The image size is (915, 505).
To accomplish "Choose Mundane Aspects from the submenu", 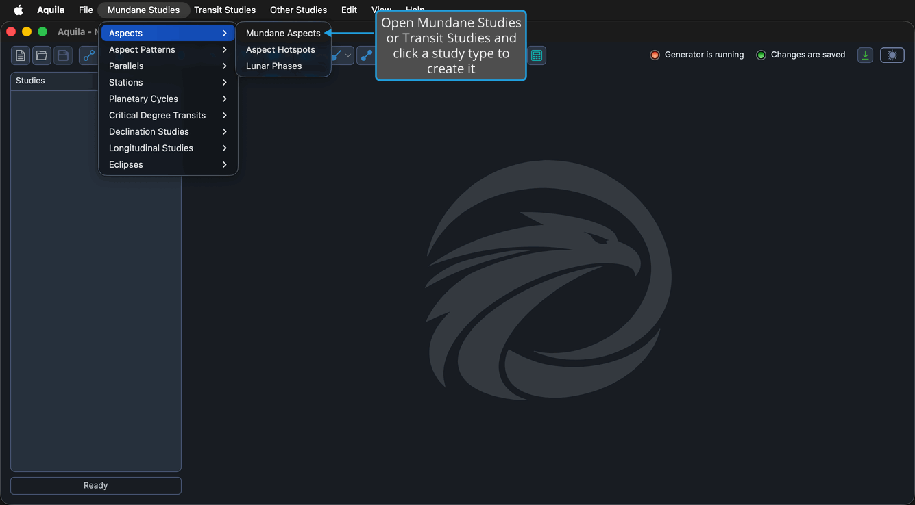I will click(283, 33).
